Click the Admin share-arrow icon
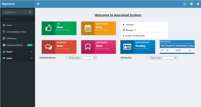The height and width of the screenshot is (107, 201). 4,58
